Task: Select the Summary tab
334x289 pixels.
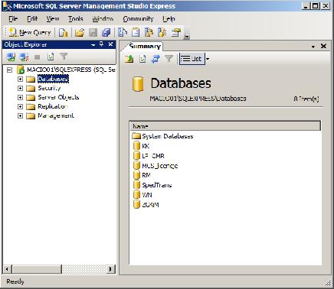Action: [x=145, y=47]
